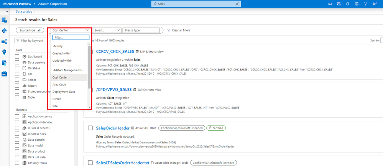The width and height of the screenshot is (383, 166).
Task: Expand the left navigation with chevrons
Action: [x=7, y=12]
